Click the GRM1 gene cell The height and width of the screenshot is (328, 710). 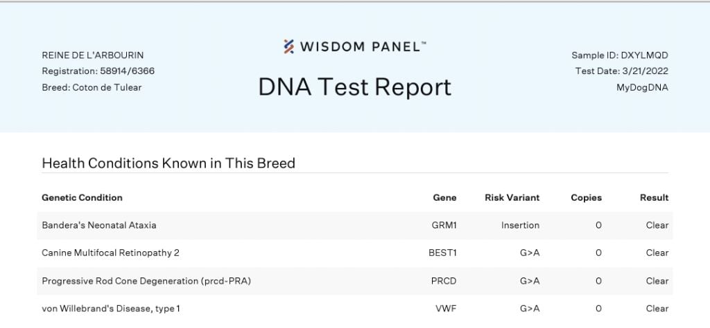(444, 225)
